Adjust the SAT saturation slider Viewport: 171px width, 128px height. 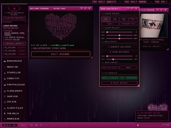pyautogui.click(x=119, y=35)
